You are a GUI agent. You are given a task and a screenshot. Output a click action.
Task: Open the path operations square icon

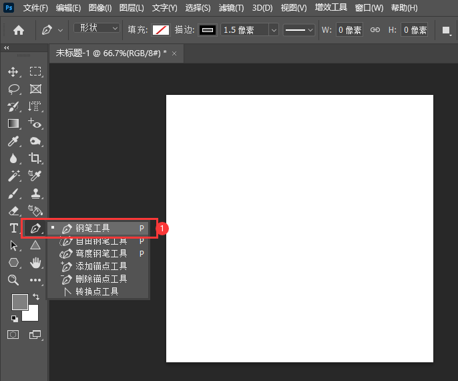click(x=446, y=30)
